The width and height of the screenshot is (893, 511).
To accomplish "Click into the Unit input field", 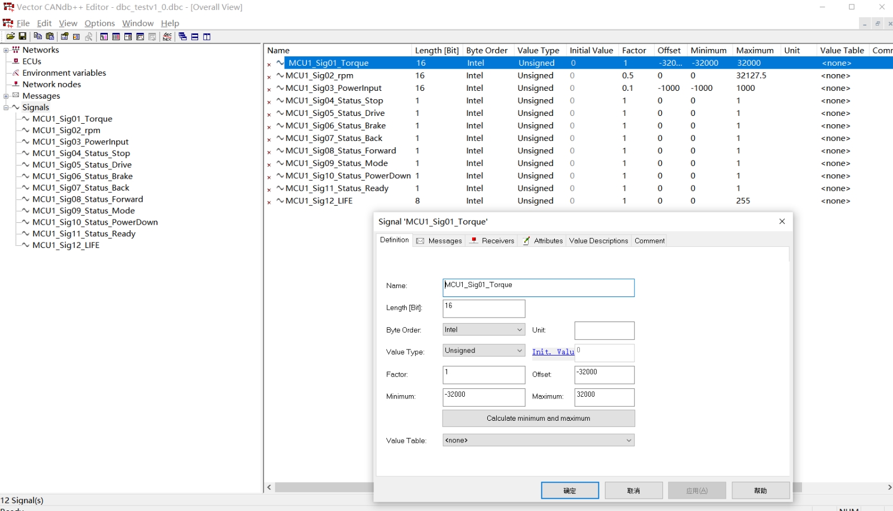I will [604, 330].
